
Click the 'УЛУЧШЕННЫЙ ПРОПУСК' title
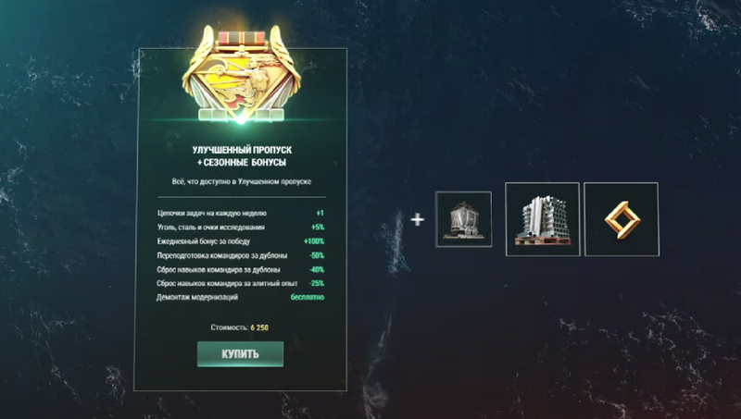click(242, 150)
